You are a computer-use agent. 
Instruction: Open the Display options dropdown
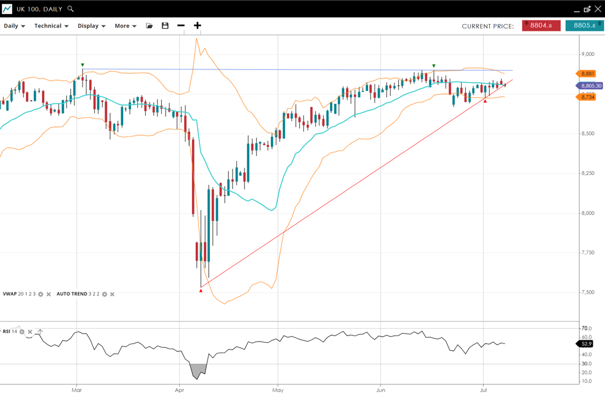click(x=91, y=26)
